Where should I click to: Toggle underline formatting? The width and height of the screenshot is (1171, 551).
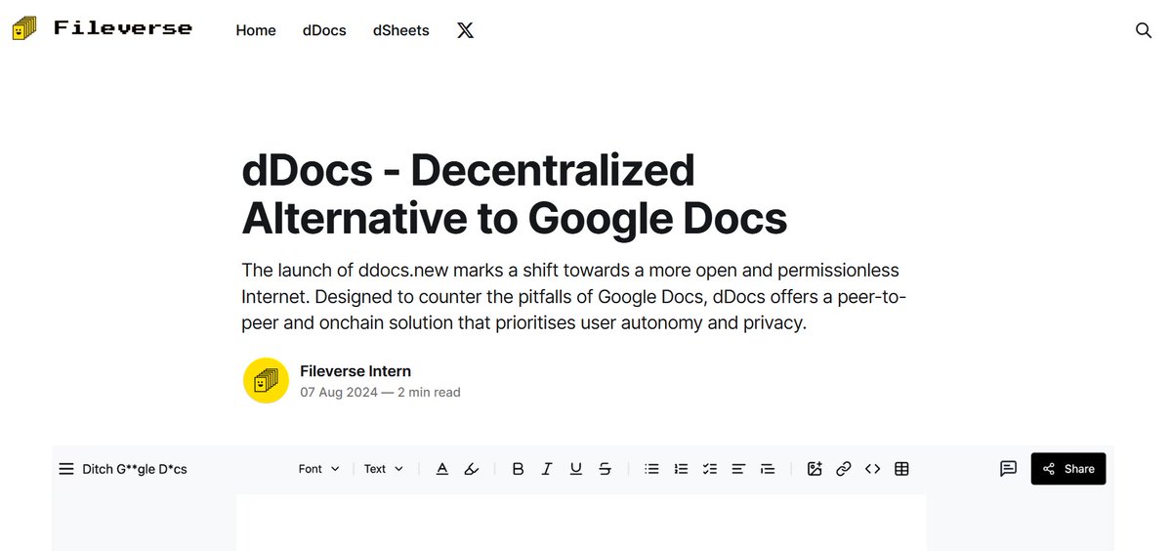tap(576, 469)
